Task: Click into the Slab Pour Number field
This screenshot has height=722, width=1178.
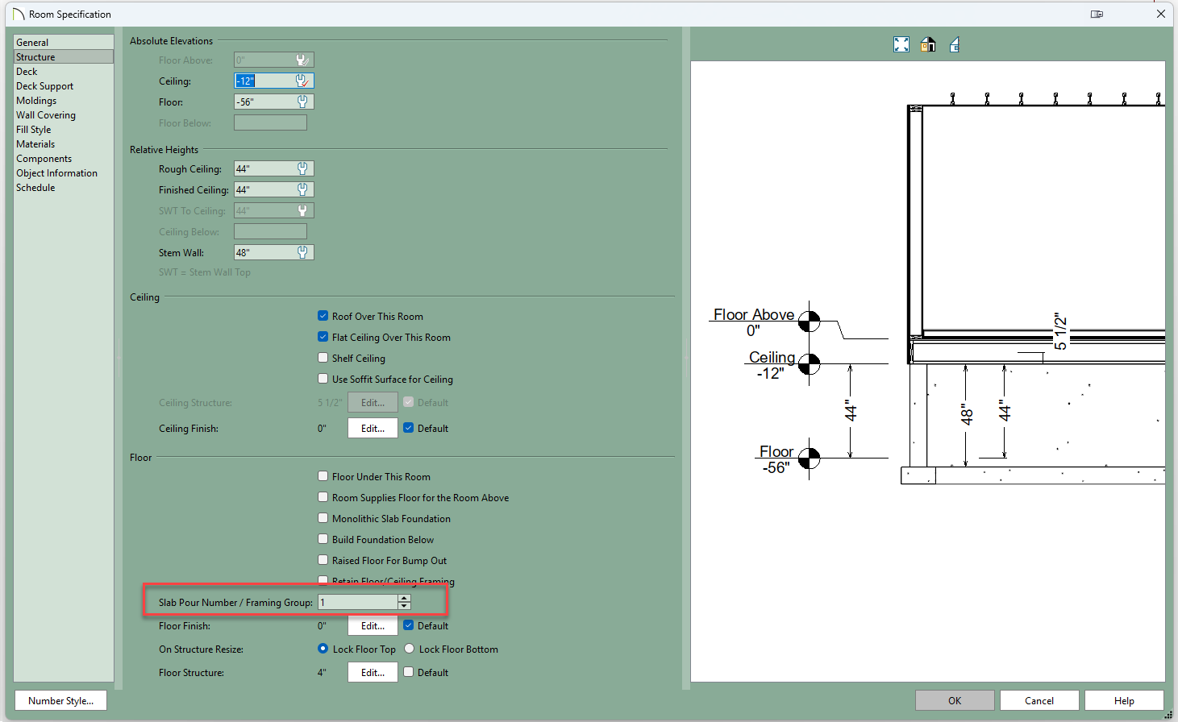Action: (357, 603)
